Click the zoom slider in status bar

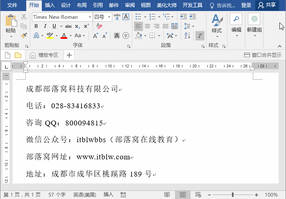233,195
